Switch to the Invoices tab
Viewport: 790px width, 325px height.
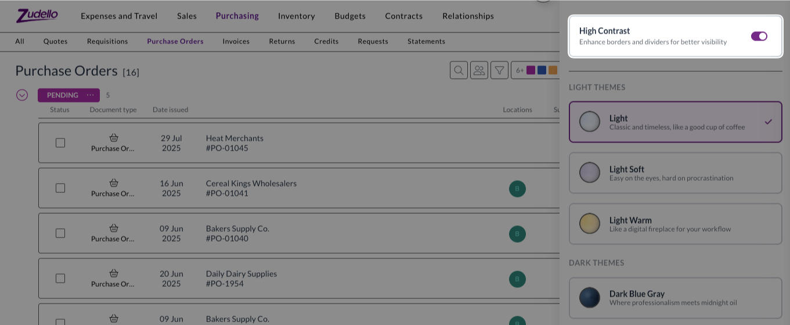236,41
